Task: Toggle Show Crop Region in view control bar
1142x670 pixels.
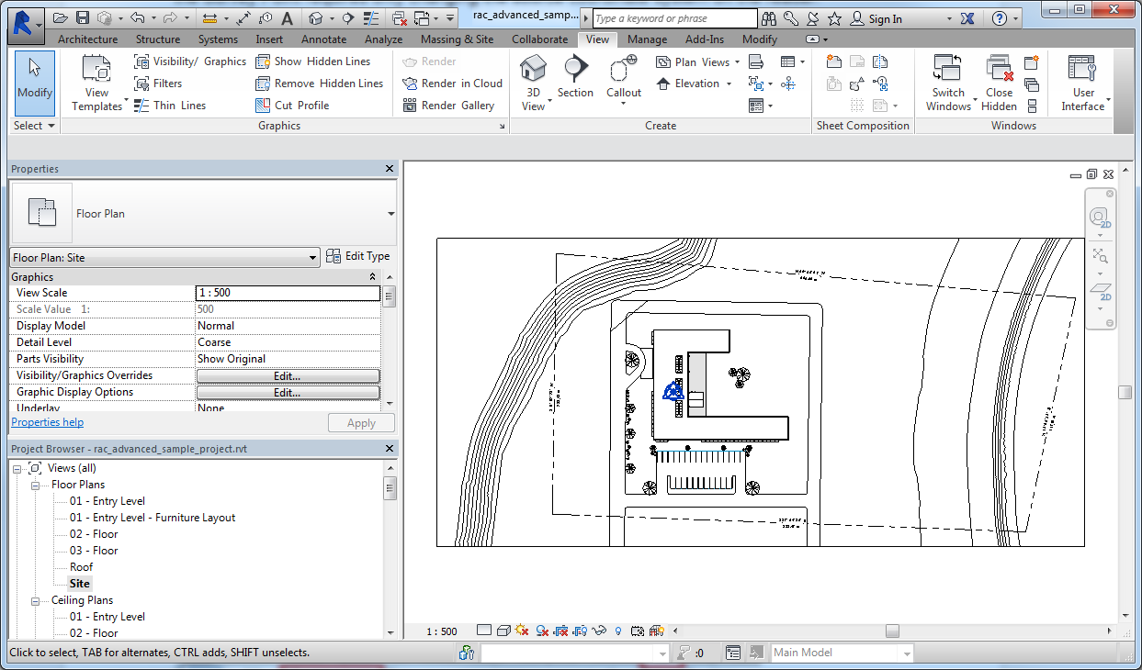Action: click(x=581, y=631)
